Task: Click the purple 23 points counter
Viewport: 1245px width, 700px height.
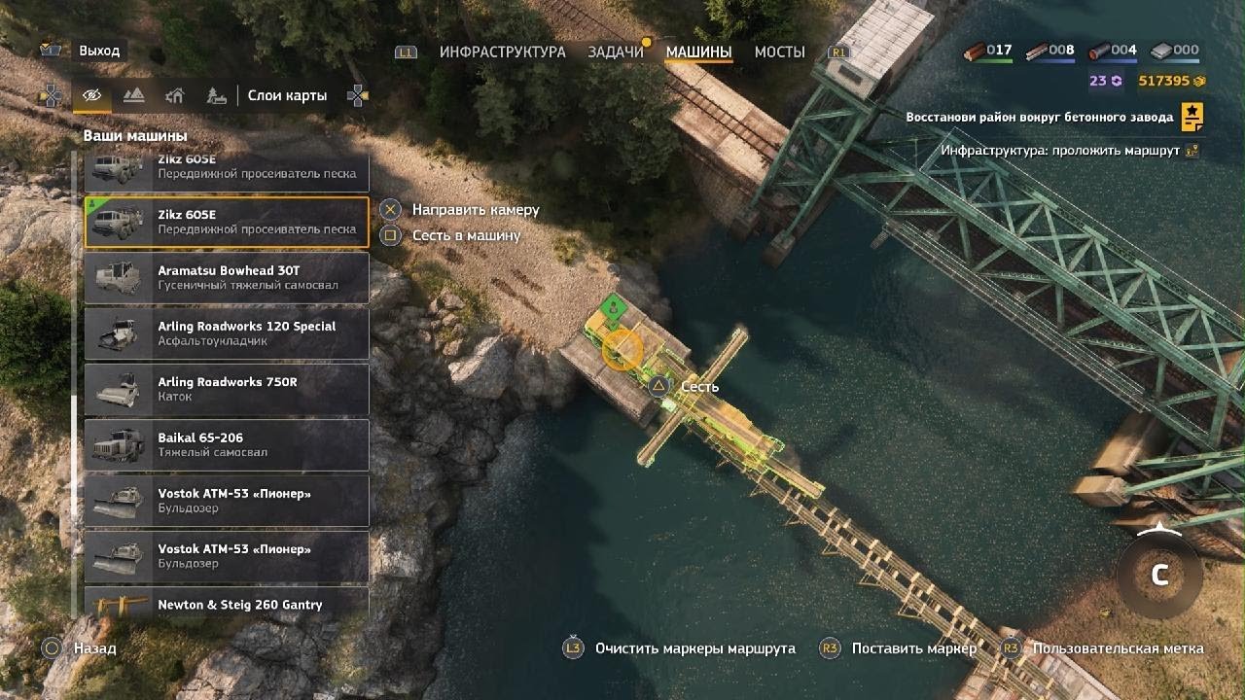Action: pos(1106,81)
